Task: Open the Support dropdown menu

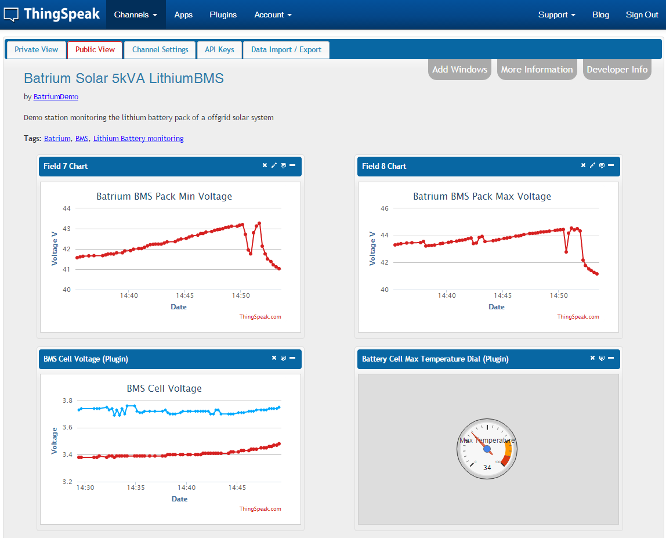Action: (556, 15)
